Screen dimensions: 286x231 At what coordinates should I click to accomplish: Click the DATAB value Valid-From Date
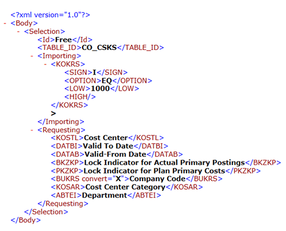[115, 154]
